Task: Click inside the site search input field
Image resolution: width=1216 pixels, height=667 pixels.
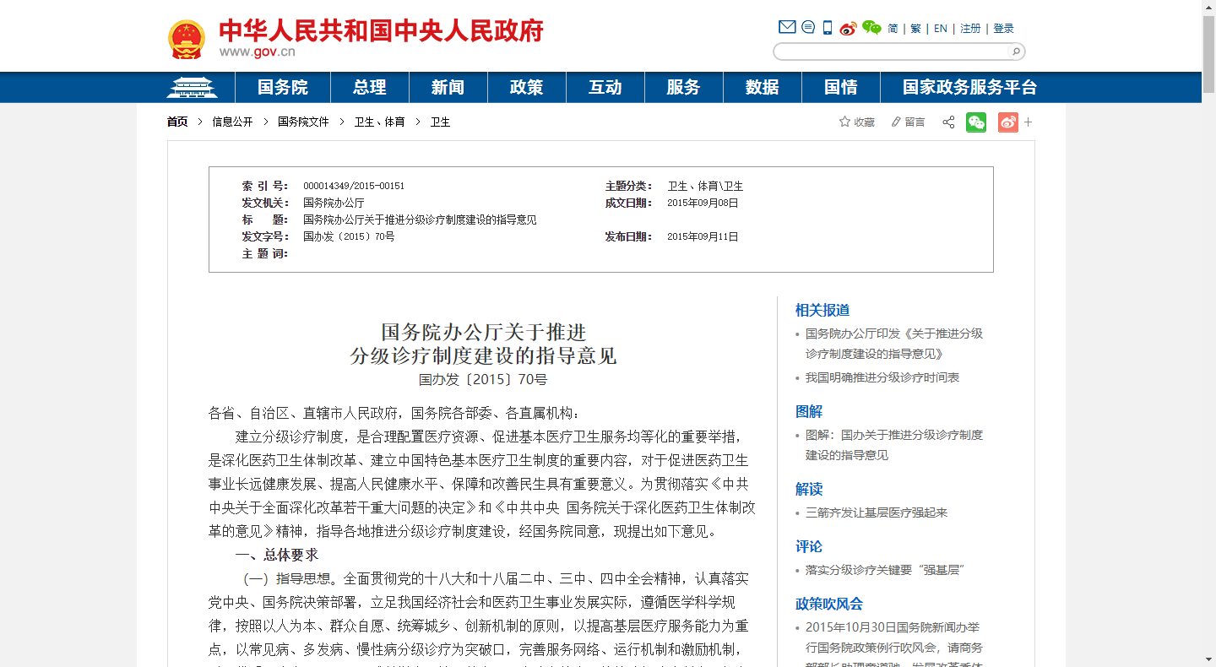Action: tap(891, 52)
